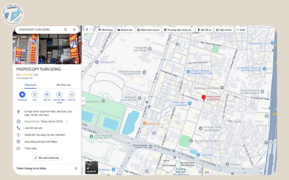
Task: Click the Phương tiện công cộng filter chip
Action: tap(178, 30)
